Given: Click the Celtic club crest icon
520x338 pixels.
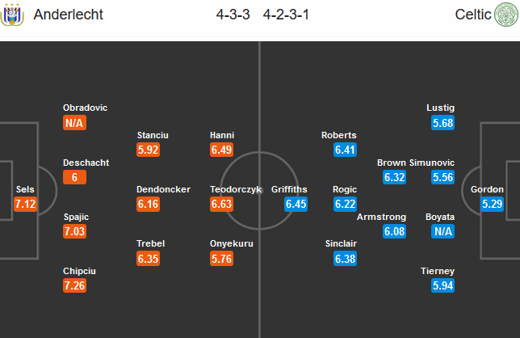Looking at the screenshot, I should pos(506,15).
